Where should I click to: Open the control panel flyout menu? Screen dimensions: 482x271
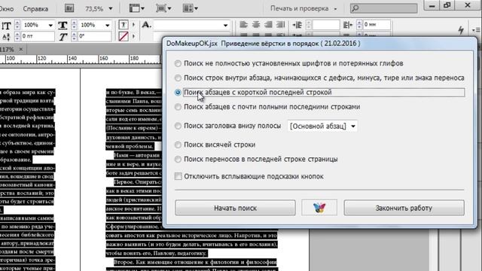475,30
